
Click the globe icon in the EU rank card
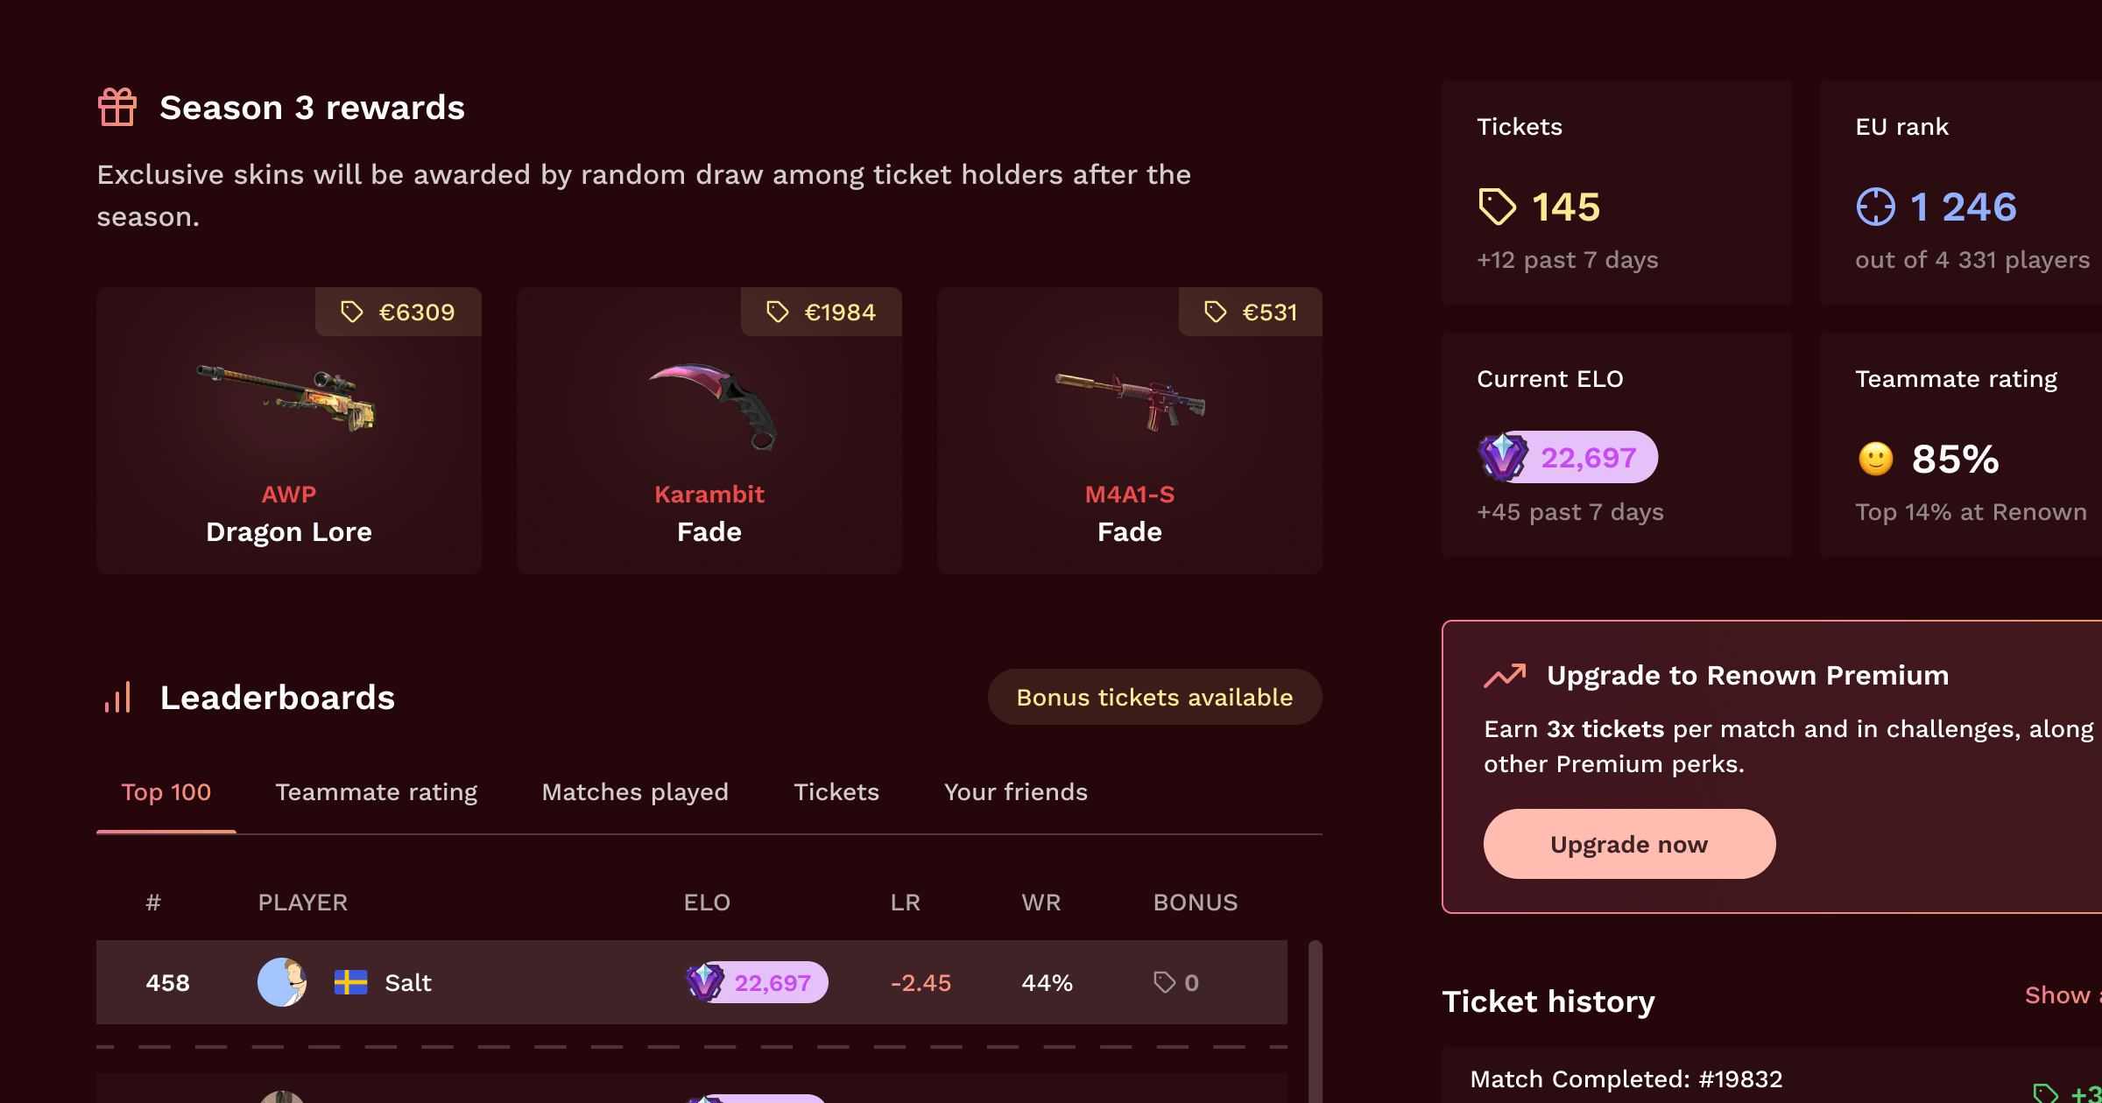pos(1877,207)
